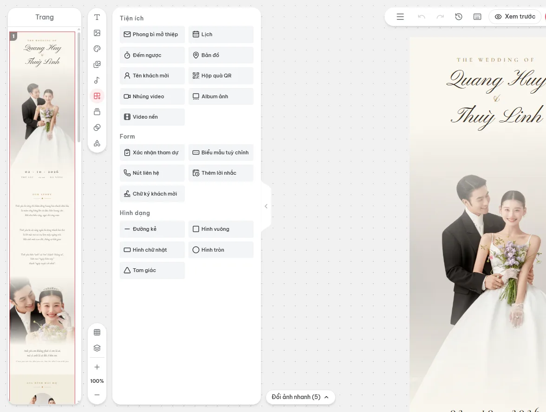The image size is (546, 412).
Task: Open the overlapping circles effects icon
Action: (x=97, y=127)
